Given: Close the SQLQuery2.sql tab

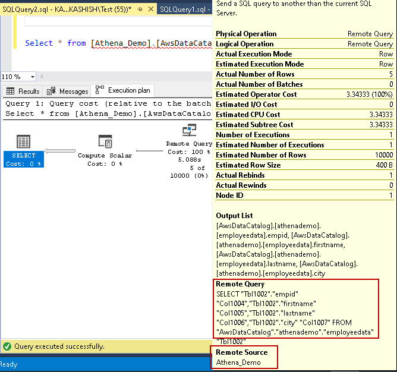Looking at the screenshot, I should click(150, 10).
